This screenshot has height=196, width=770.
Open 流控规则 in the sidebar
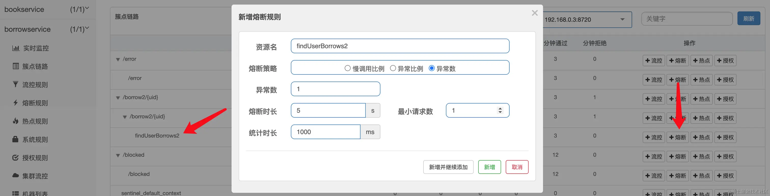30,85
